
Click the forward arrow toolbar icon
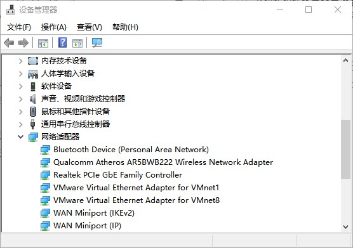click(23, 42)
